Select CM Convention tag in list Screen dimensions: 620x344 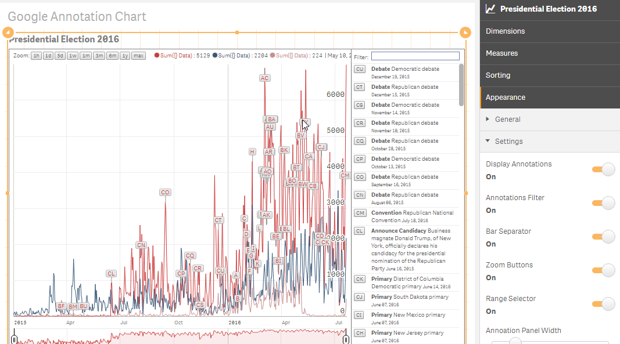tap(360, 213)
